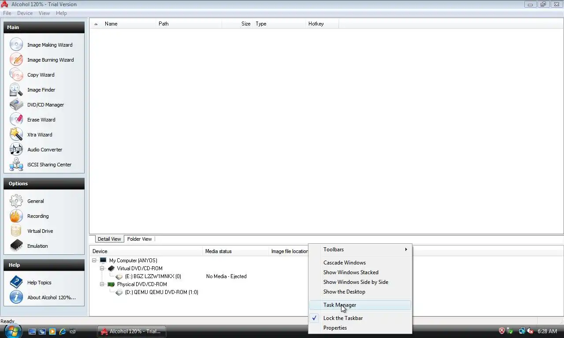Switch to the Detail View tab
Image resolution: width=564 pixels, height=338 pixels.
[x=109, y=239]
